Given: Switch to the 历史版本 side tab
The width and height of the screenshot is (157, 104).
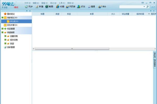Looking at the screenshot, I should pos(155,63).
